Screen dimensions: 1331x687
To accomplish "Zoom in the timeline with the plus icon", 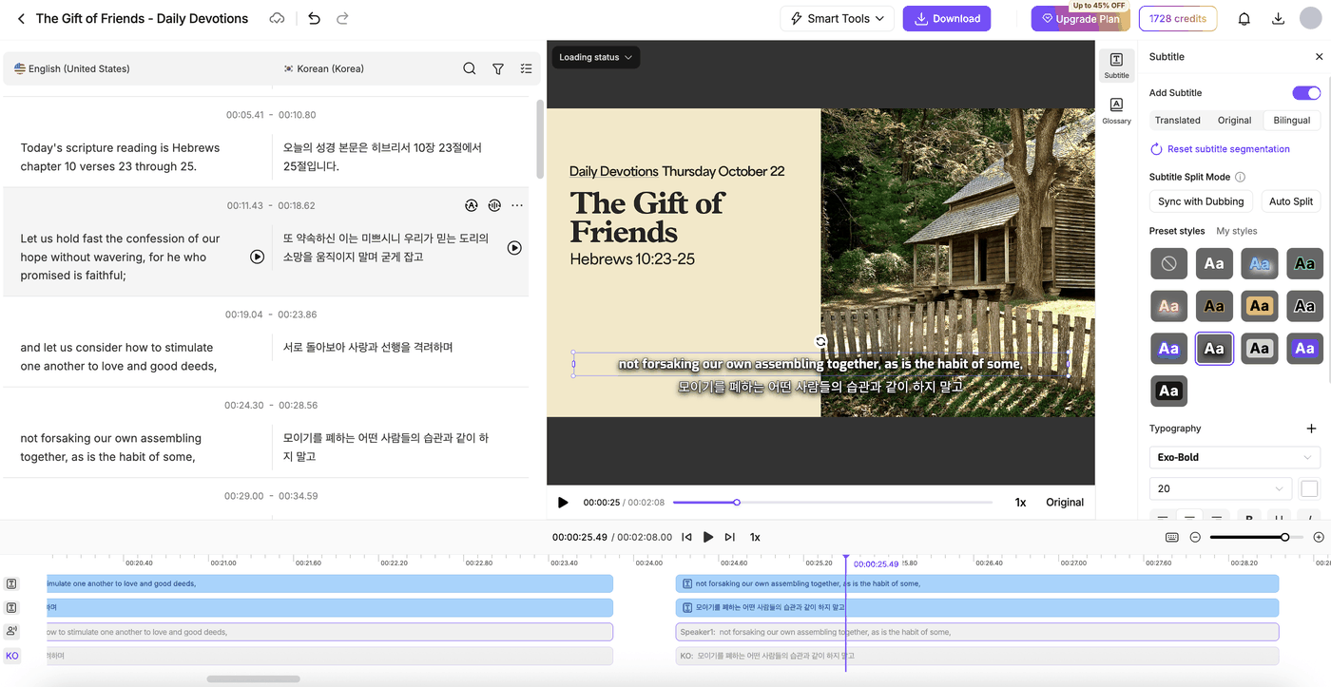I will [x=1319, y=537].
